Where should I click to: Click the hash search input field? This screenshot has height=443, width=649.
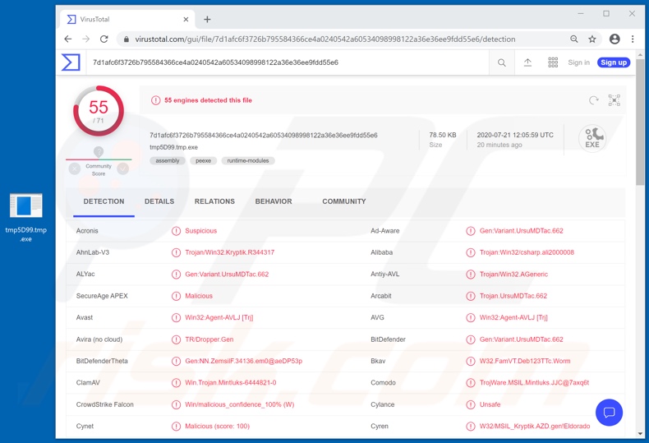tap(288, 62)
